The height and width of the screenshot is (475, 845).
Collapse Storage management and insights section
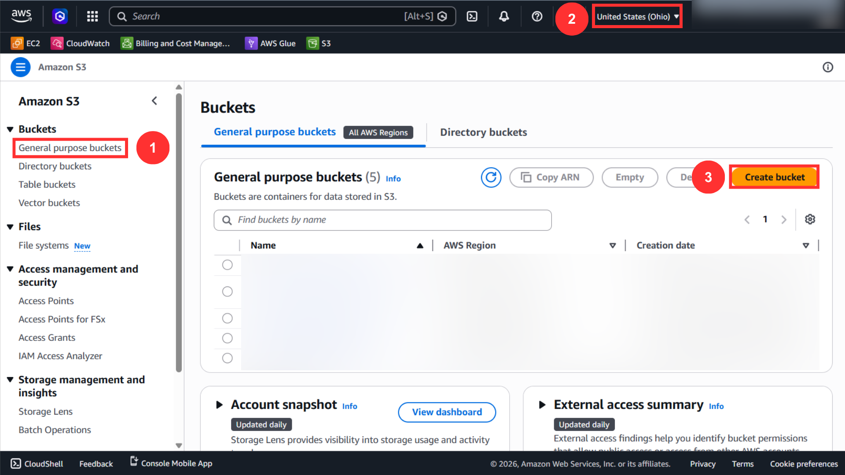[10, 380]
